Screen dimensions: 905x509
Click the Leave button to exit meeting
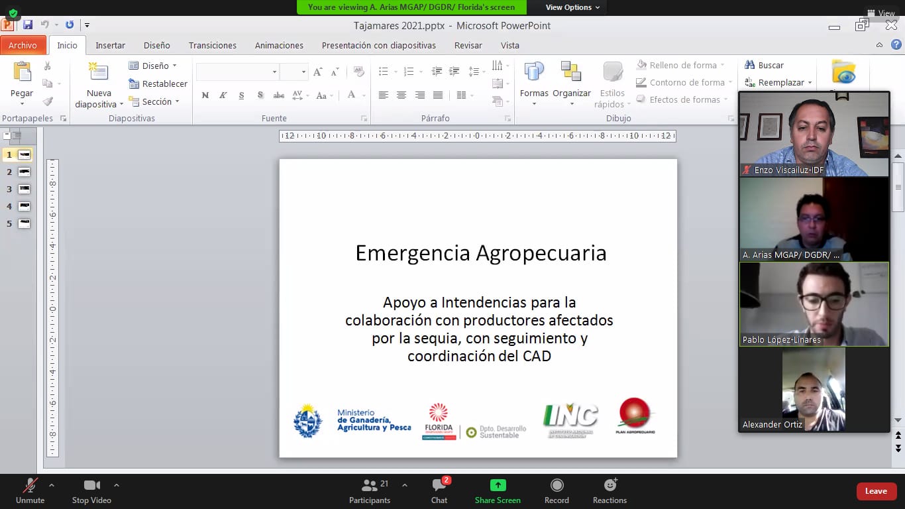pyautogui.click(x=876, y=491)
